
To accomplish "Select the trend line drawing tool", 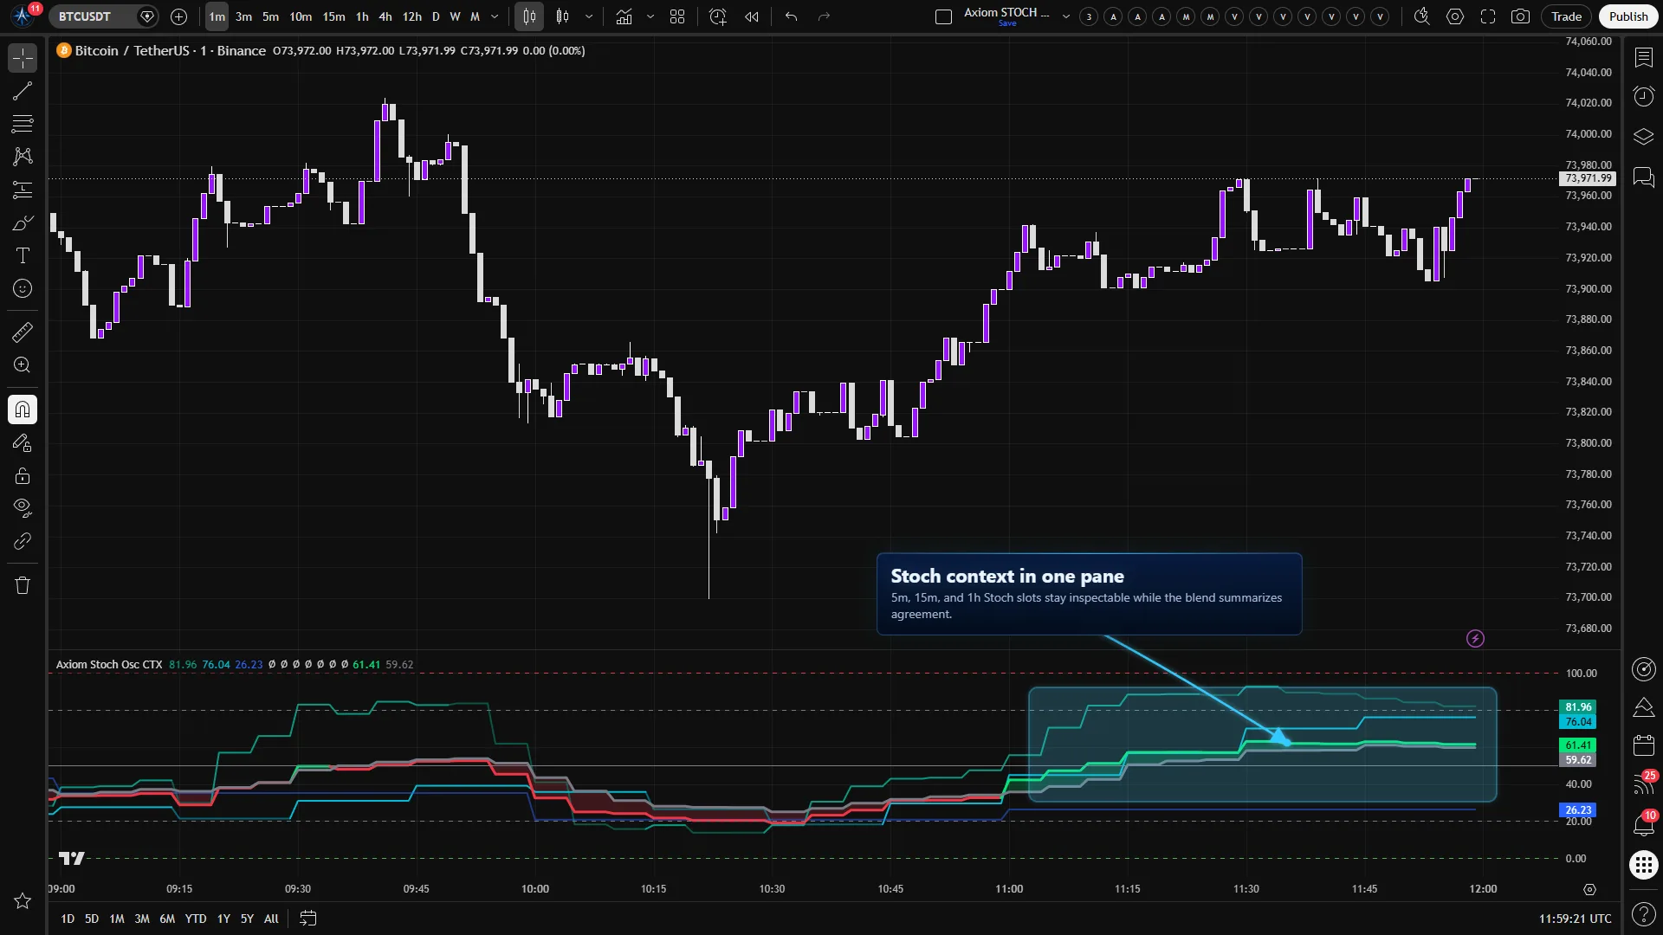I will click(23, 91).
